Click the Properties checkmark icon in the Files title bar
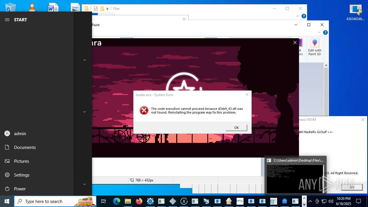The height and width of the screenshot is (207, 368). click(x=96, y=9)
